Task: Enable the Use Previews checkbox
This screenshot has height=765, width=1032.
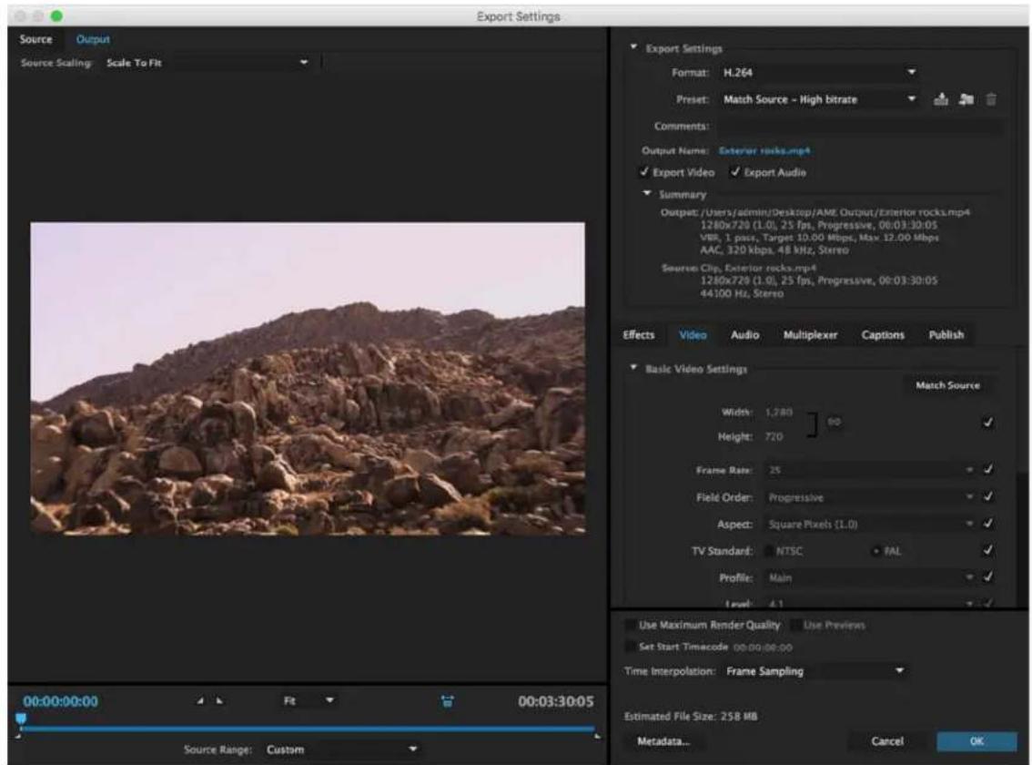Action: pos(795,625)
